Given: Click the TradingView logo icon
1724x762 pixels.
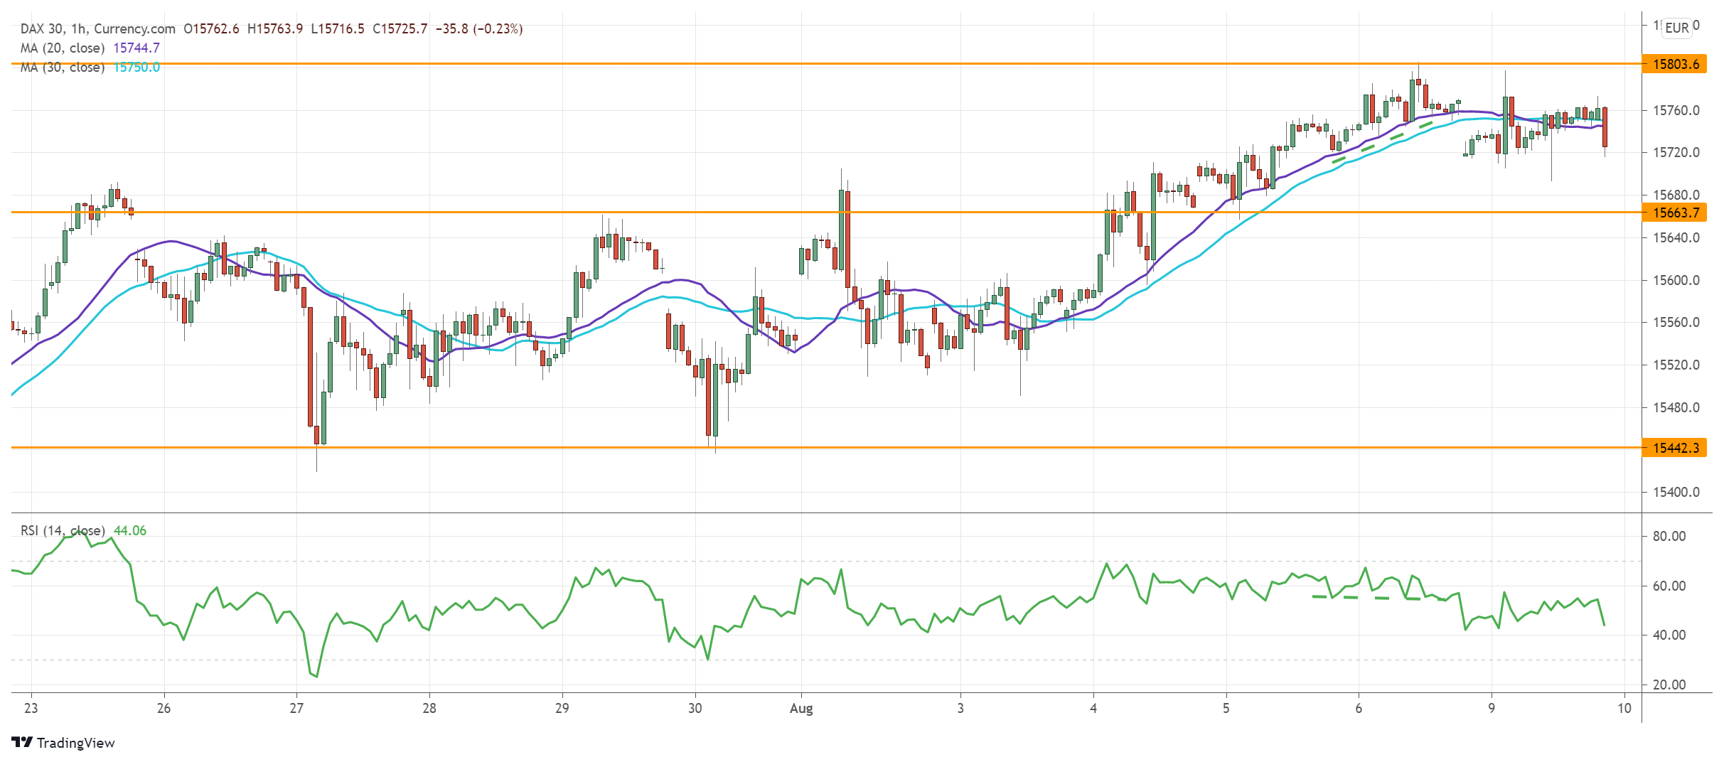Looking at the screenshot, I should pos(22,743).
